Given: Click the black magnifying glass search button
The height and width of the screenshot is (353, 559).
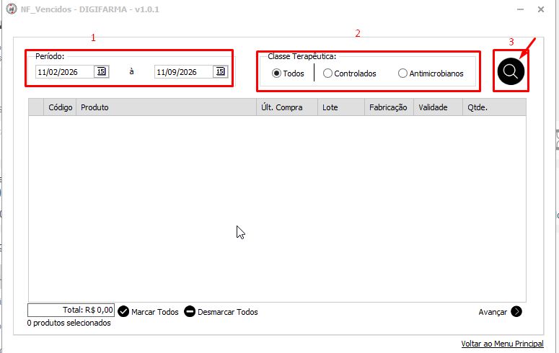Looking at the screenshot, I should click(511, 71).
